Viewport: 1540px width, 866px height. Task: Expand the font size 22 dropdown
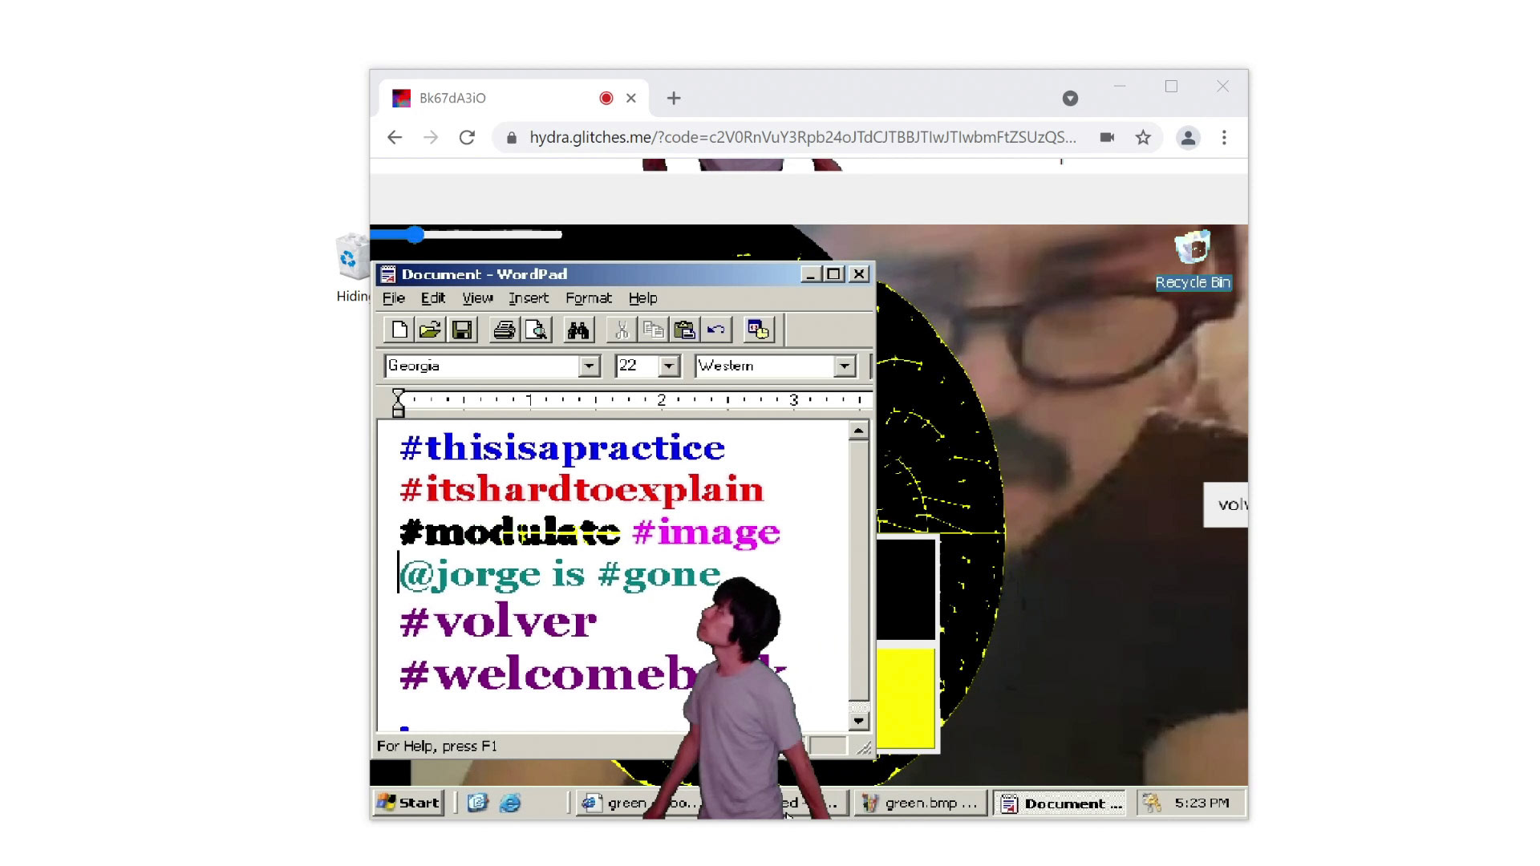tap(669, 366)
